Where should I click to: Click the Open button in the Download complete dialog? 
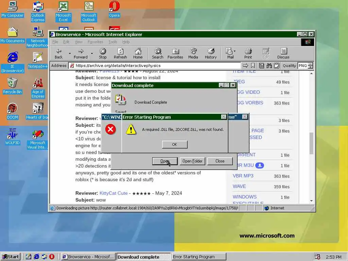click(165, 161)
